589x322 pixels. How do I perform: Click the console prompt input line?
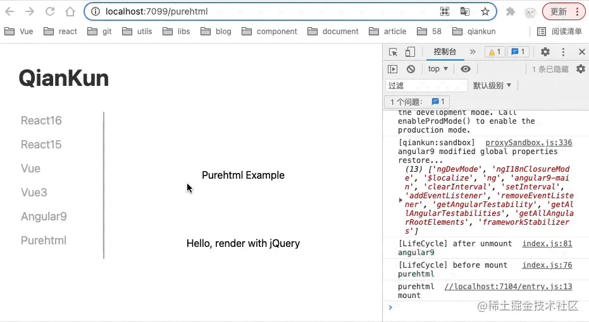point(487,307)
